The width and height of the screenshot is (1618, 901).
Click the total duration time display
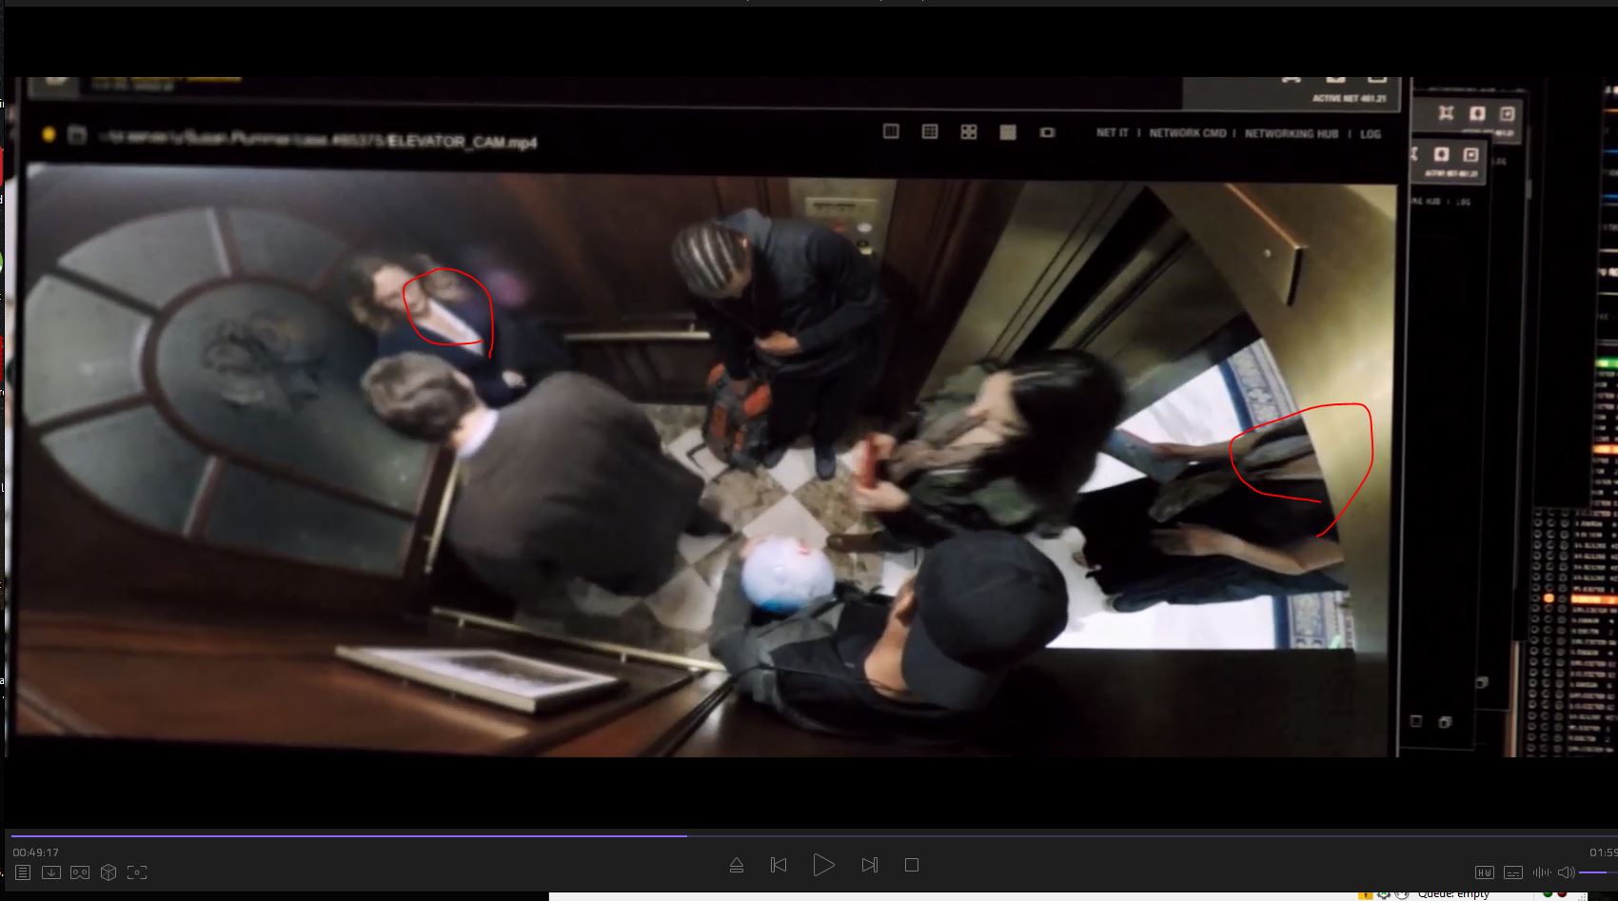coord(1603,852)
